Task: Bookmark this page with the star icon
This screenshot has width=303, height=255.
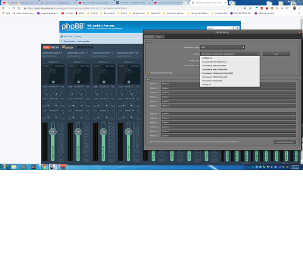Action: coord(250,8)
